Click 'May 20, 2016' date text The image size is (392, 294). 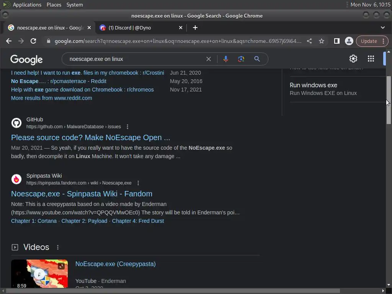[186, 81]
